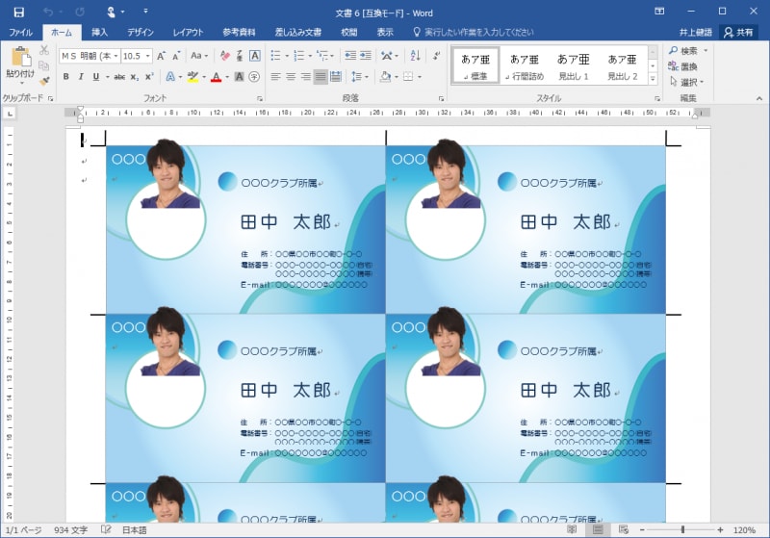This screenshot has width=770, height=538.
Task: Switch to the 挿入 tab
Action: [x=100, y=33]
